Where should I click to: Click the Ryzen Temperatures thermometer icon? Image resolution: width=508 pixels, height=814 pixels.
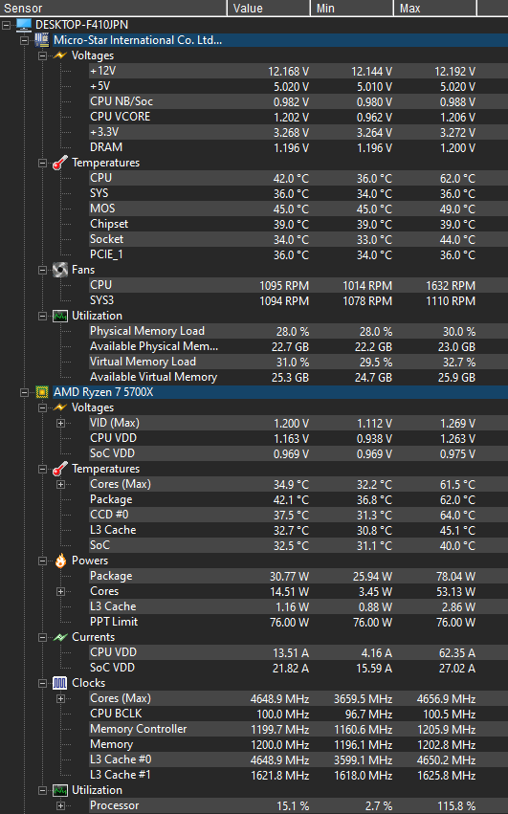point(60,469)
